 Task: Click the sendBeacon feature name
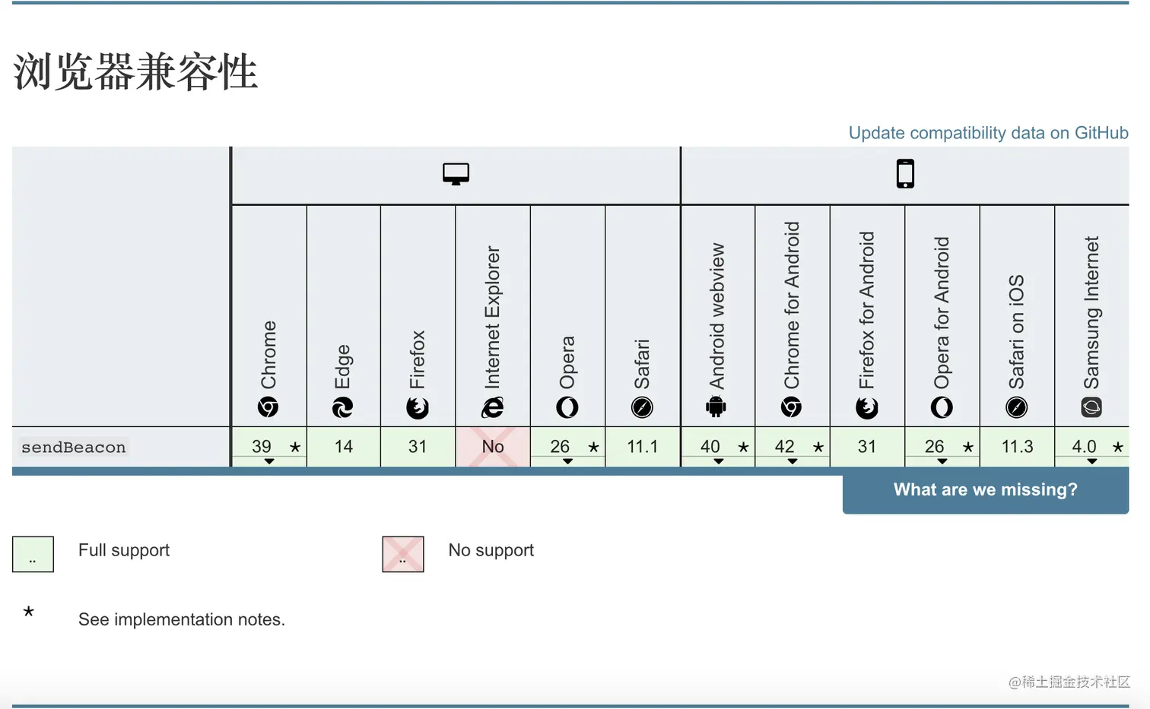pyautogui.click(x=74, y=448)
